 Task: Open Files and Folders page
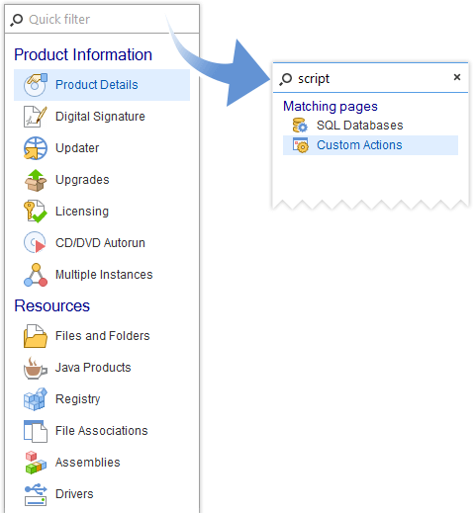102,336
